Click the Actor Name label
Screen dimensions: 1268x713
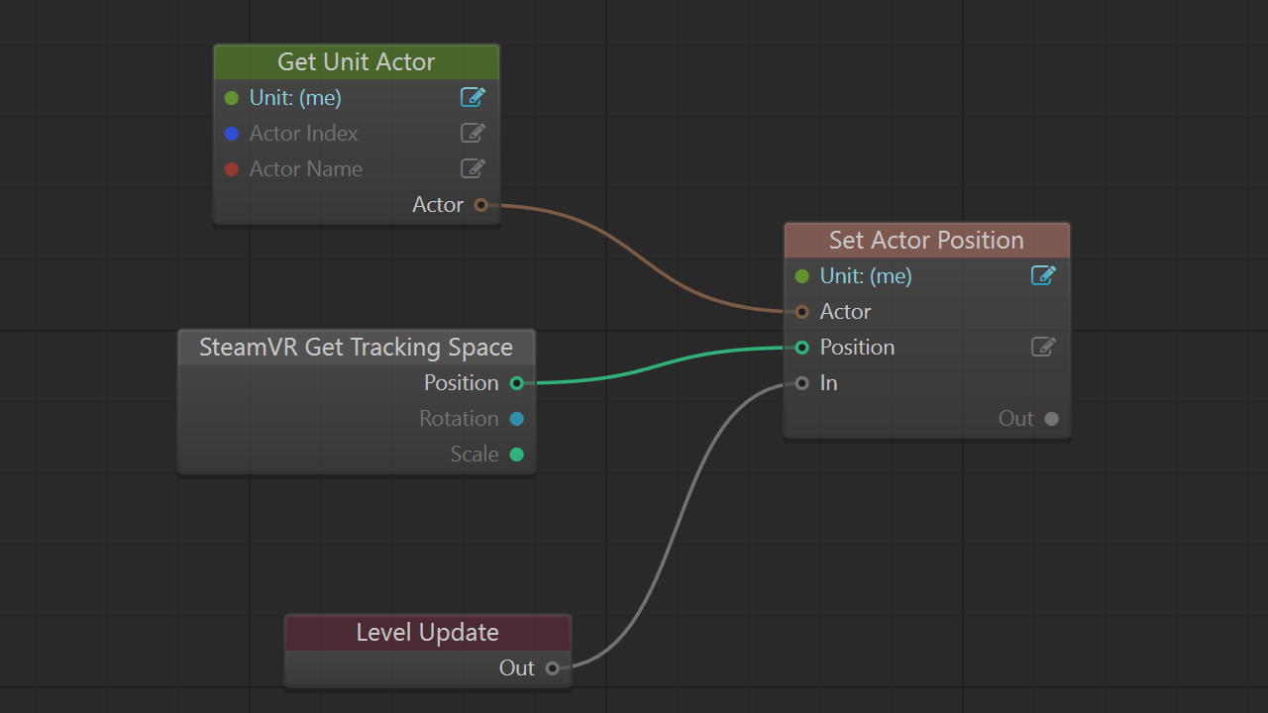[306, 169]
